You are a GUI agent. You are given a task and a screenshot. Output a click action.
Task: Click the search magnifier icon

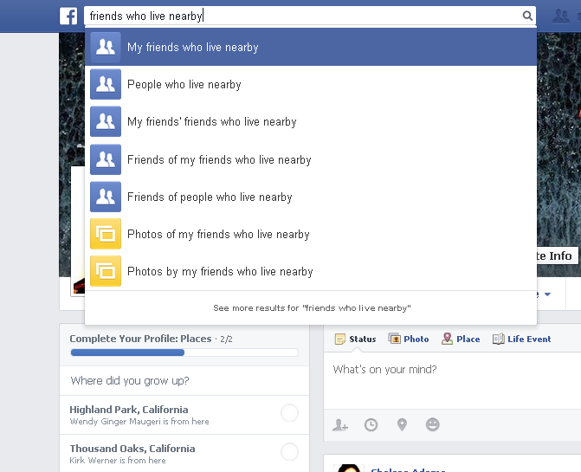[527, 16]
